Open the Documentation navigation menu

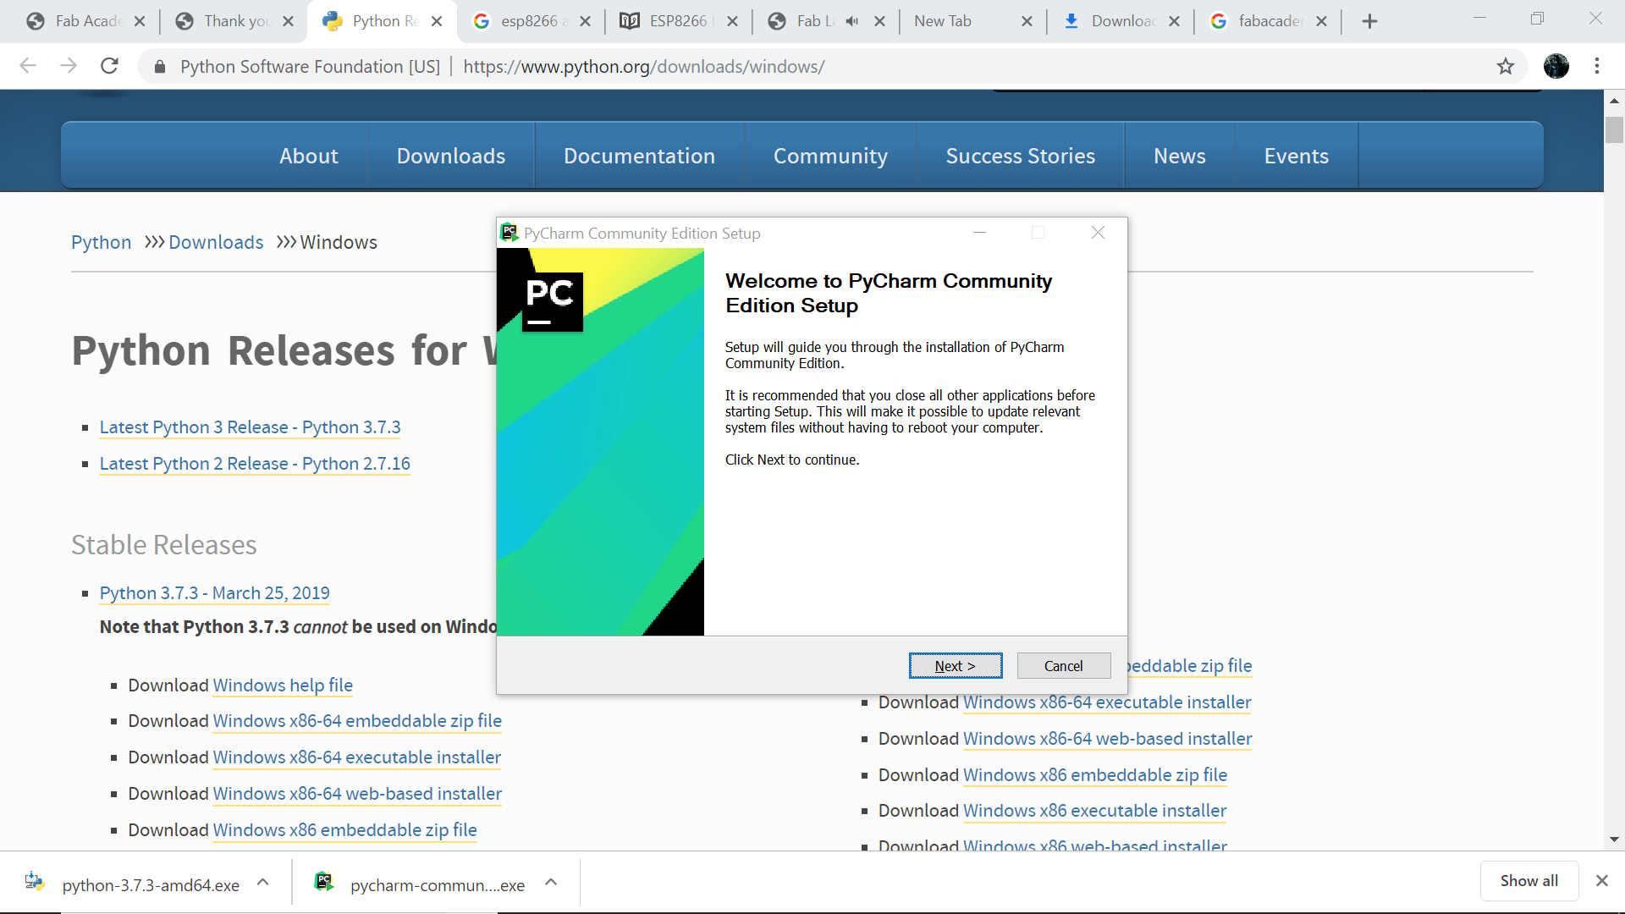click(x=639, y=156)
